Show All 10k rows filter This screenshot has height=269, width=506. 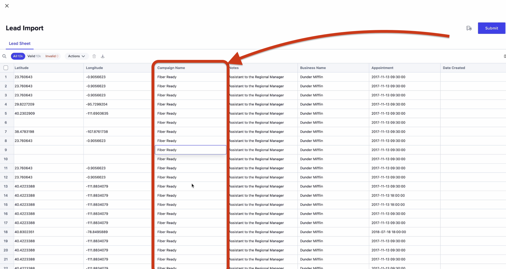coord(18,56)
